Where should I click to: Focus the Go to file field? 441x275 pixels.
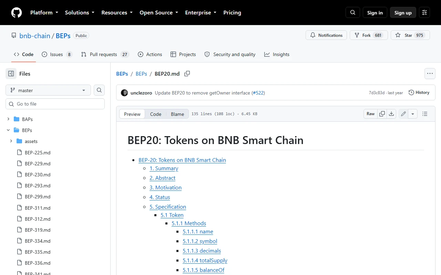(x=55, y=104)
